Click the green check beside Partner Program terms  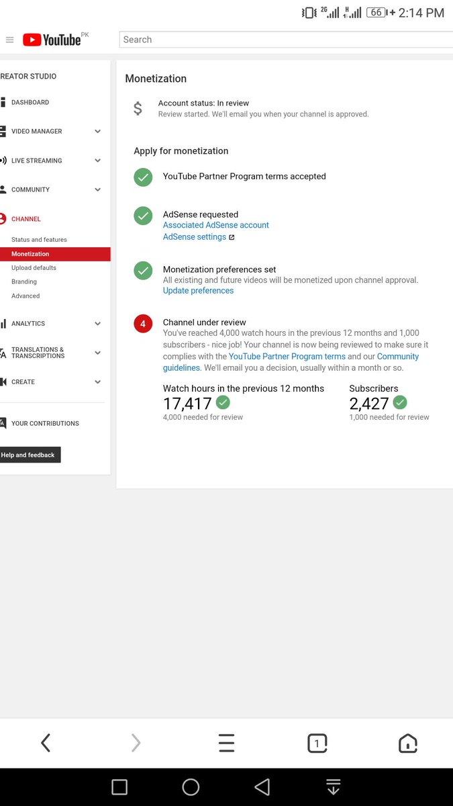(143, 177)
